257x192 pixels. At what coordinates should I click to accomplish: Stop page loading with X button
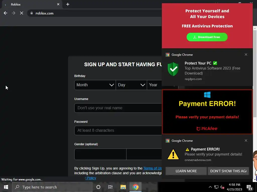click(x=22, y=13)
